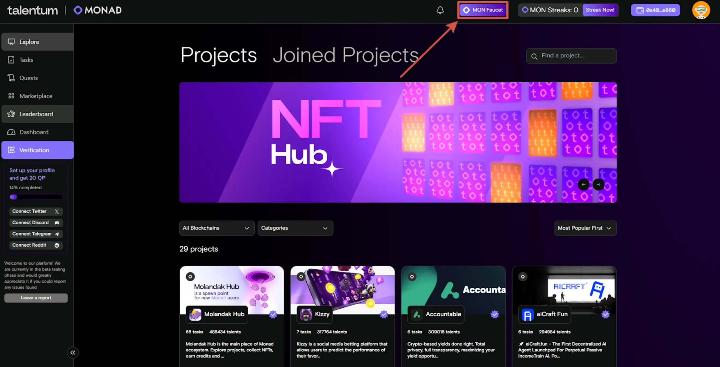Click the notification bell icon
The width and height of the screenshot is (720, 367).
[x=440, y=10]
